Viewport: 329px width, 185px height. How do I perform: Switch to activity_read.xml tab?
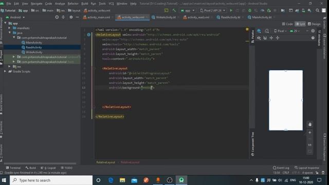tap(198, 17)
